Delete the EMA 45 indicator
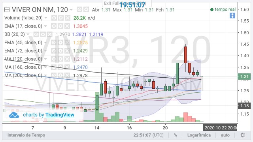 point(67,43)
